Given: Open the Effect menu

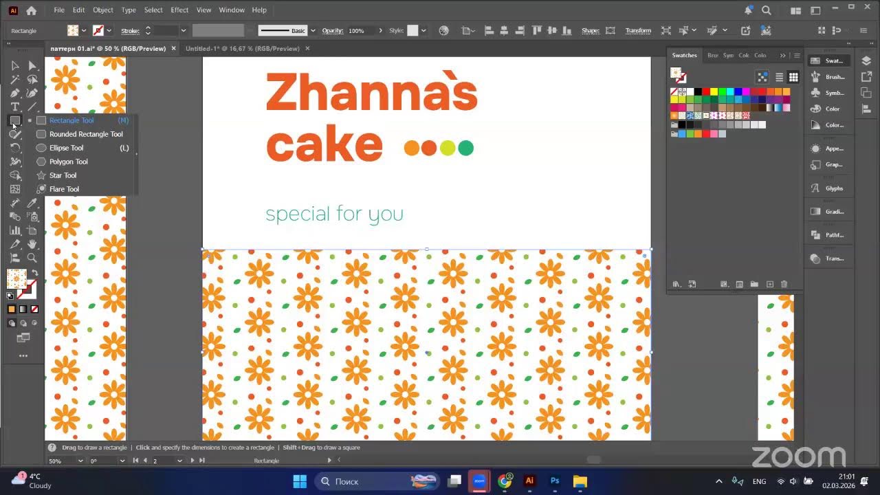Looking at the screenshot, I should (179, 10).
